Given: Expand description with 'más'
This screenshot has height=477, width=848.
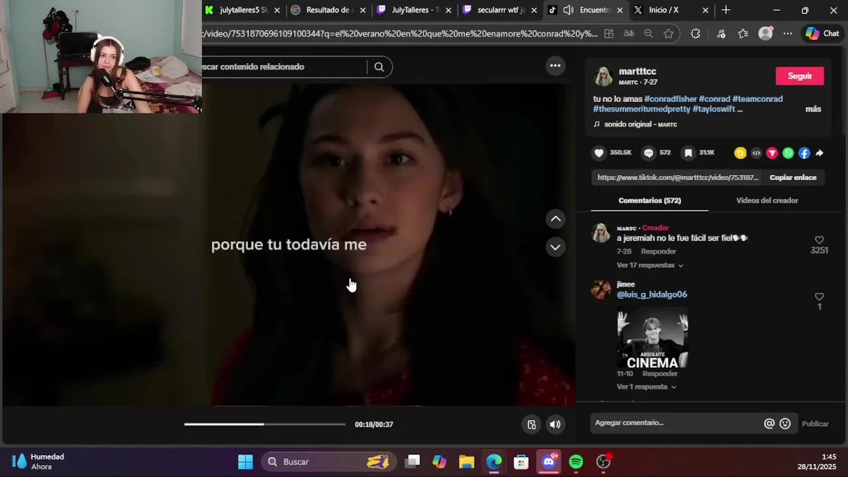Looking at the screenshot, I should pos(813,109).
